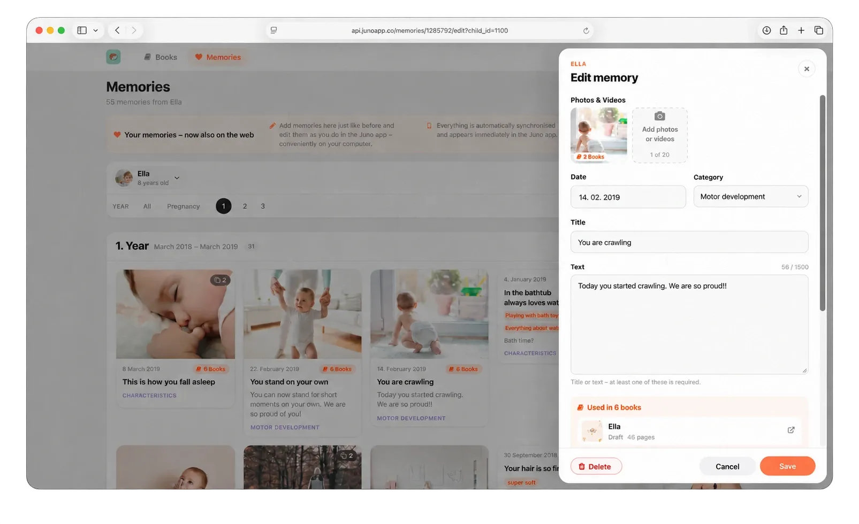The height and width of the screenshot is (524, 859).
Task: Click the Date field 14. 02. 2019
Action: coord(628,197)
